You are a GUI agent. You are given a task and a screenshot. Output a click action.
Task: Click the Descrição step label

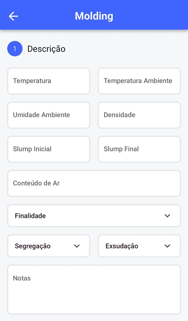[46, 49]
